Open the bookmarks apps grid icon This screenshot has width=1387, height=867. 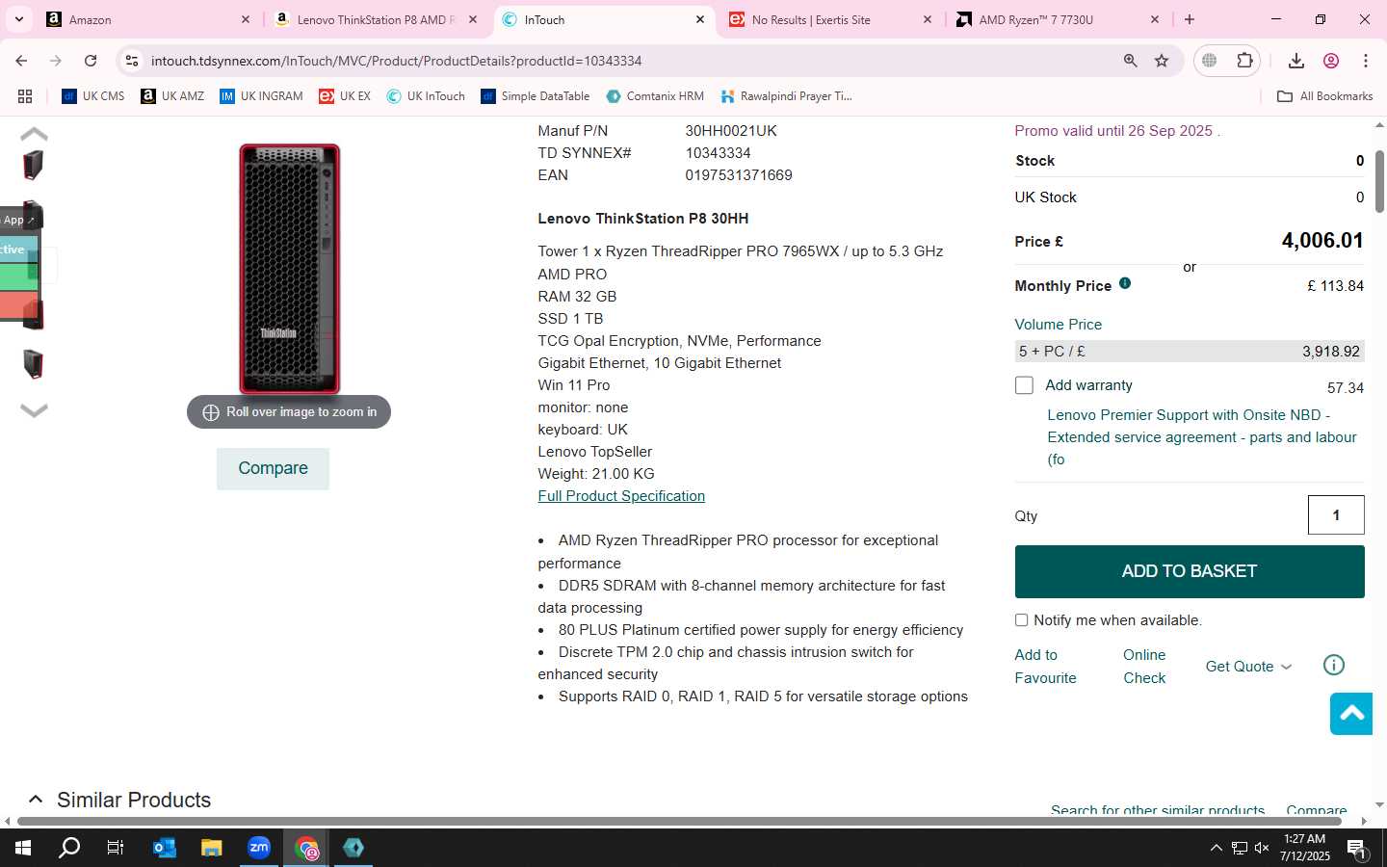(x=25, y=96)
